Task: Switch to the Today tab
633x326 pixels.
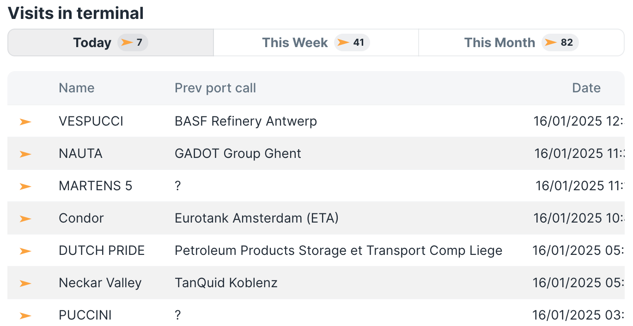Action: 92,43
